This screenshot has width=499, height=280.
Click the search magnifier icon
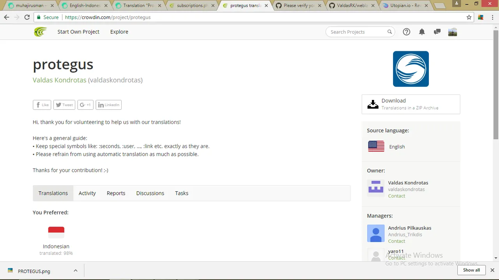coord(389,32)
